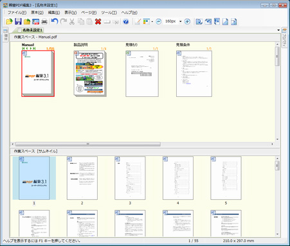Jump to last page of Manual stack
This screenshot has width=290, height=246.
click(x=34, y=48)
